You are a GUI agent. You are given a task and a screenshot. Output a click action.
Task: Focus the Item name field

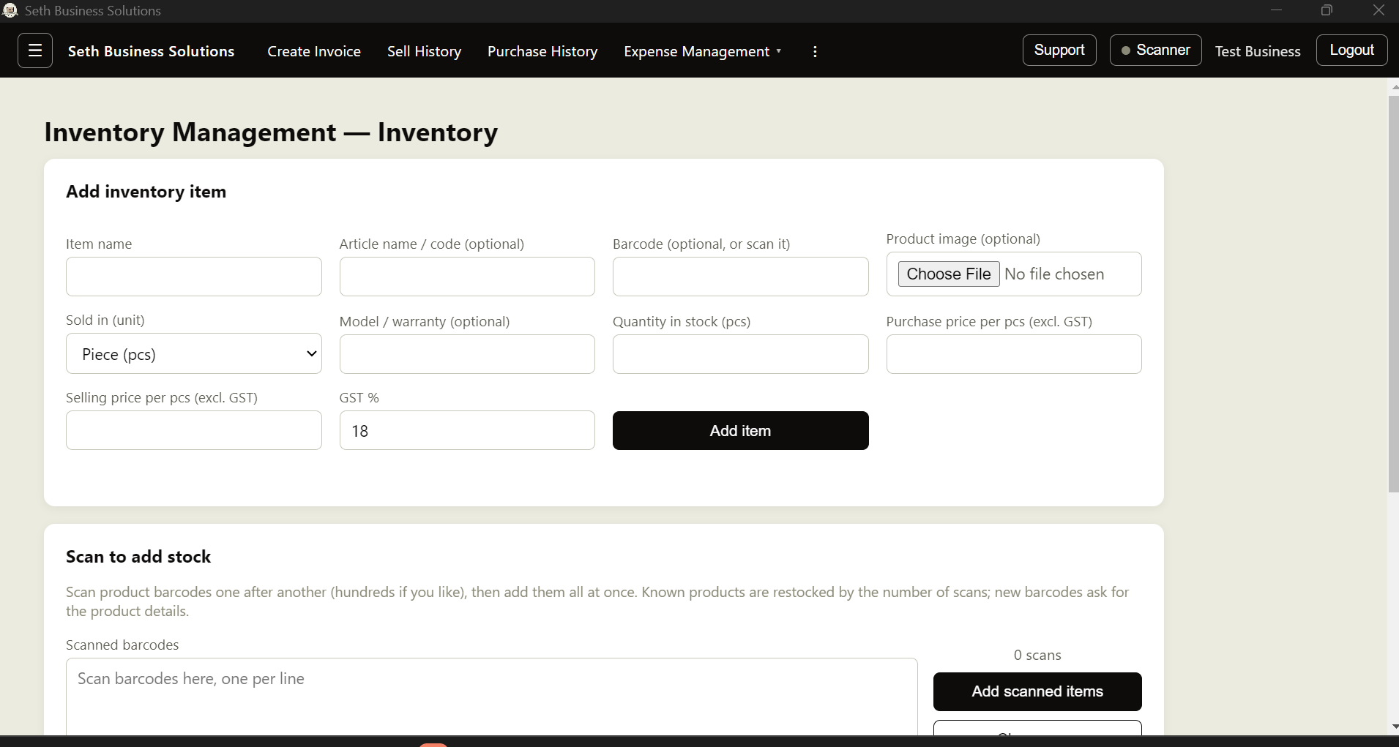click(194, 277)
